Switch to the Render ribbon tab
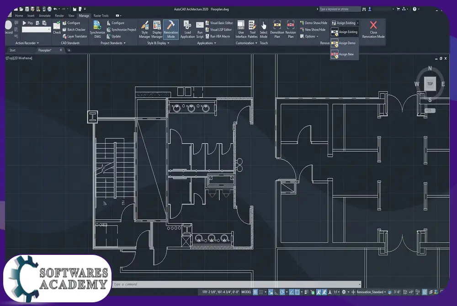Image resolution: width=457 pixels, height=306 pixels. (59, 16)
